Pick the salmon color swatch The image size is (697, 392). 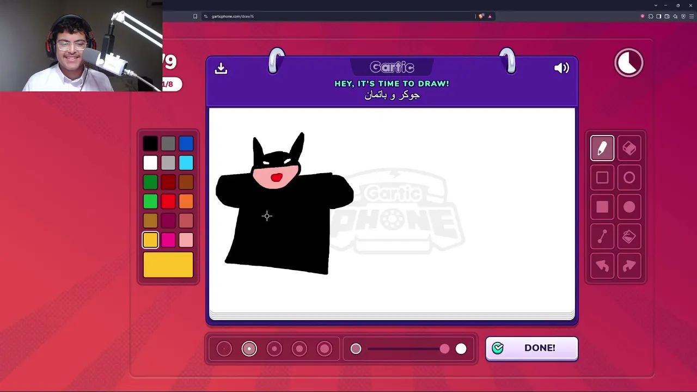[186, 220]
